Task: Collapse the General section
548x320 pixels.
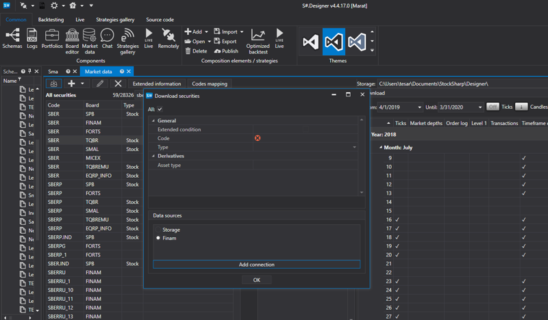Action: 152,121
